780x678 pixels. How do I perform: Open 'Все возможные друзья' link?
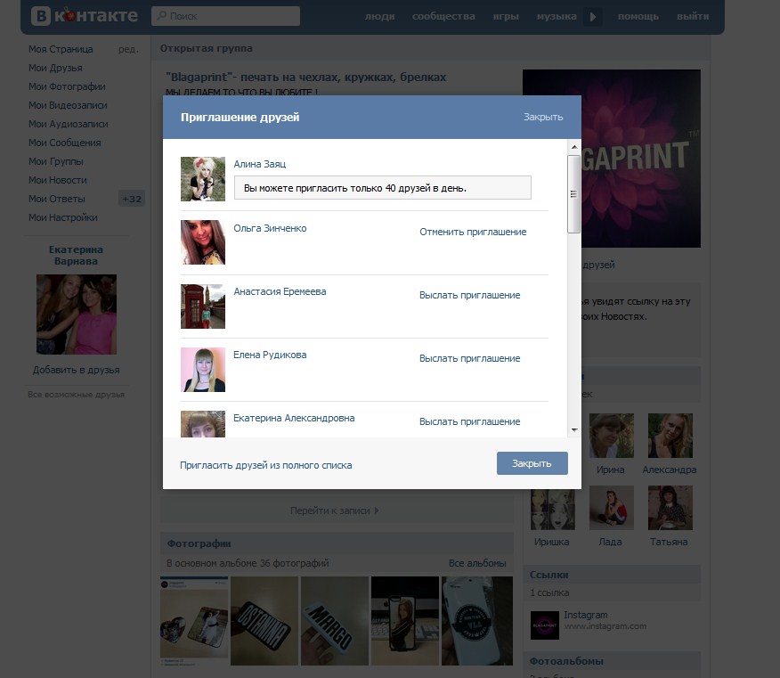(76, 395)
